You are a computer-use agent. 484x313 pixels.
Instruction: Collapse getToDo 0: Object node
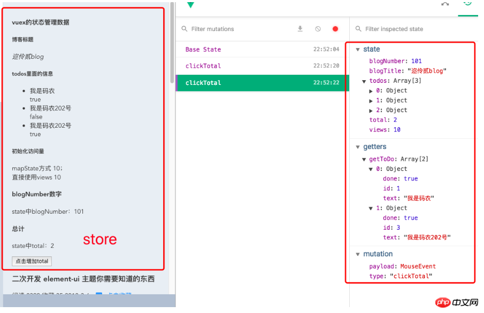coord(371,169)
